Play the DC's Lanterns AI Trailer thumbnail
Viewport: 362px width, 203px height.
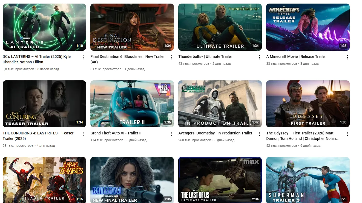(x=44, y=27)
